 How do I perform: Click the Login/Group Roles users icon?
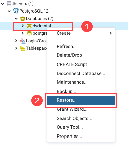[23, 41]
